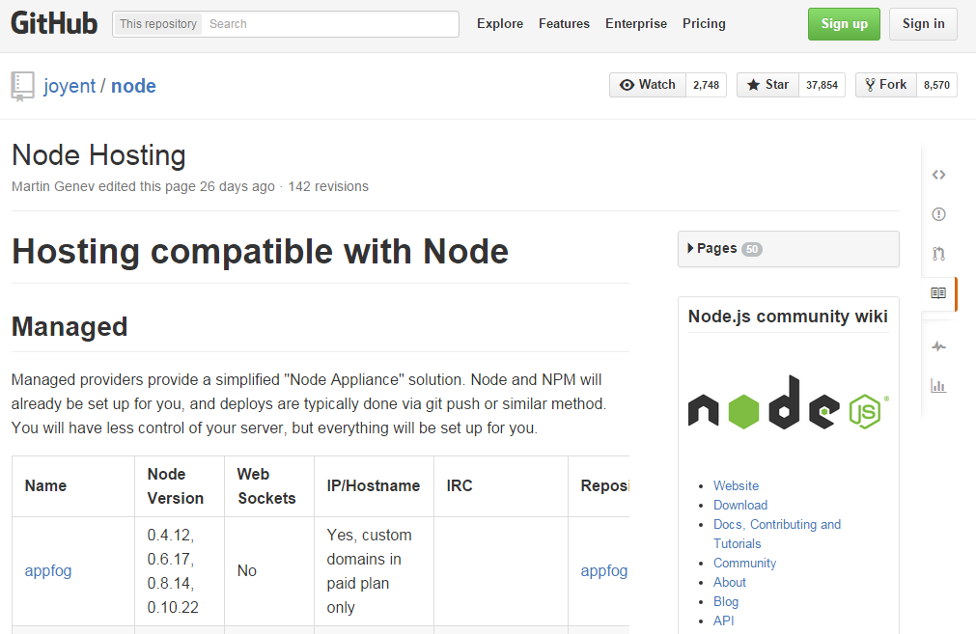Open the Graphs icon in right sidebar
The width and height of the screenshot is (976, 634).
[x=938, y=386]
